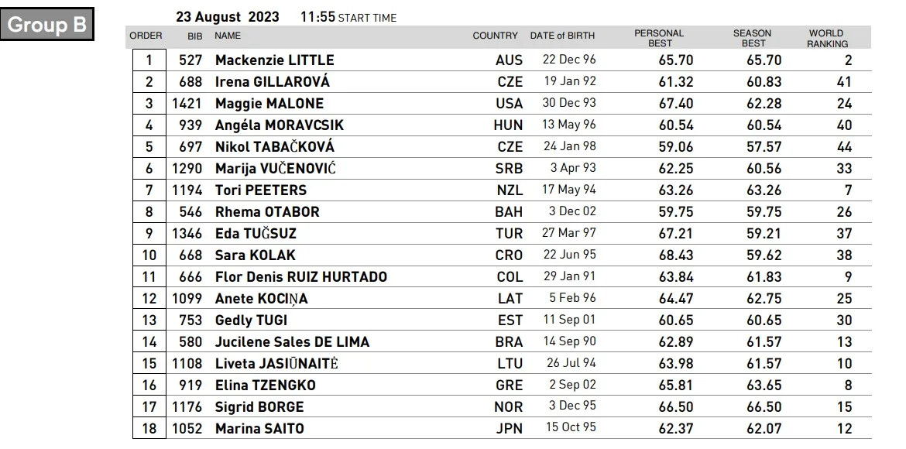Image resolution: width=906 pixels, height=449 pixels.
Task: Click the Group B label
Action: [47, 25]
